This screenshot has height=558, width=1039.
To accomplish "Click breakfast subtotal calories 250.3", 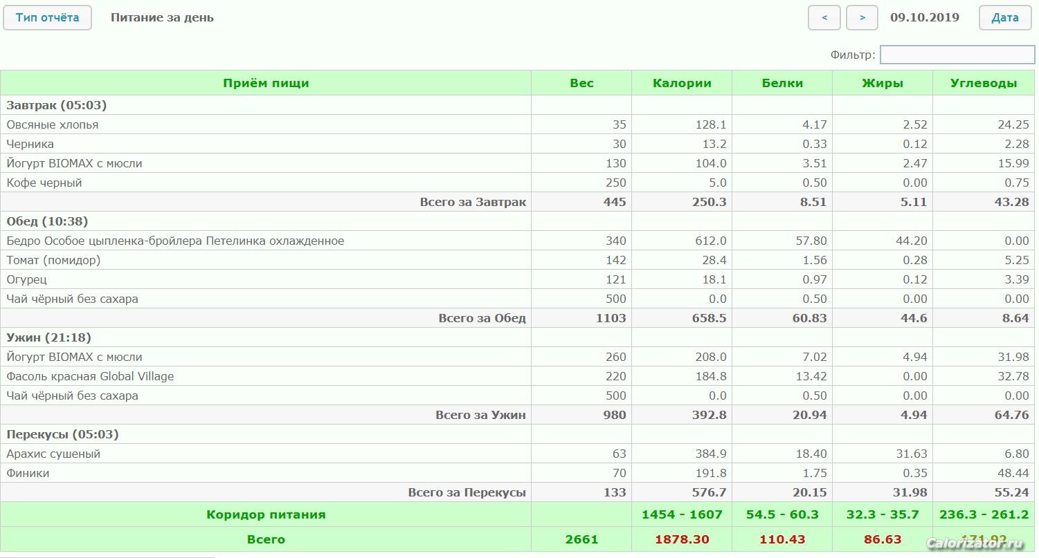I will point(710,202).
